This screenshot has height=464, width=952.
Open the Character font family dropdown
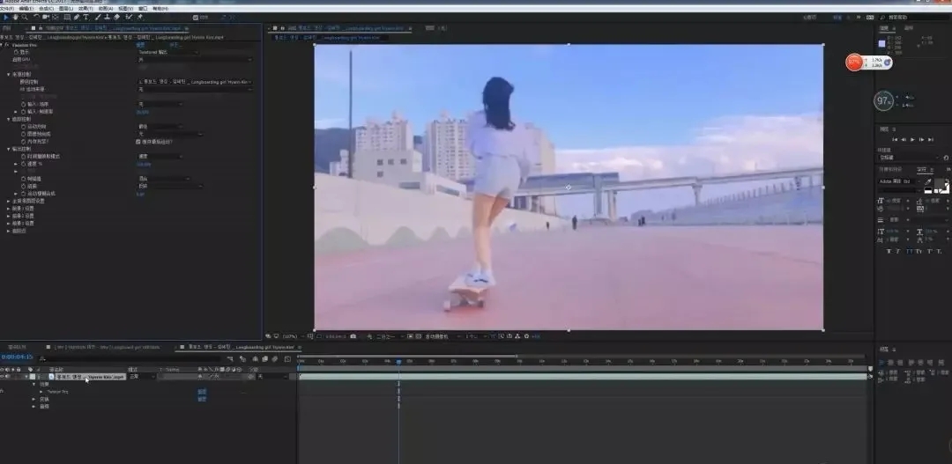tap(898, 181)
